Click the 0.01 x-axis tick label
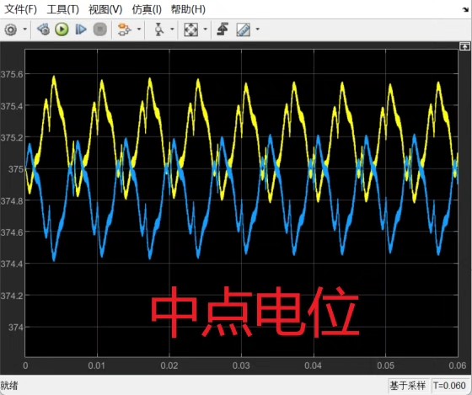Viewport: 472px width, 395px height. [x=97, y=366]
